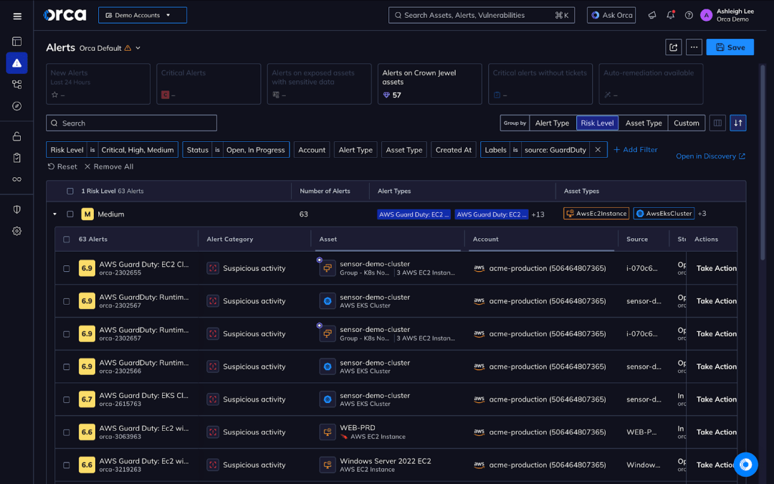The width and height of the screenshot is (774, 484).
Task: Select the Discovery compass icon in the sidebar
Action: 17,106
